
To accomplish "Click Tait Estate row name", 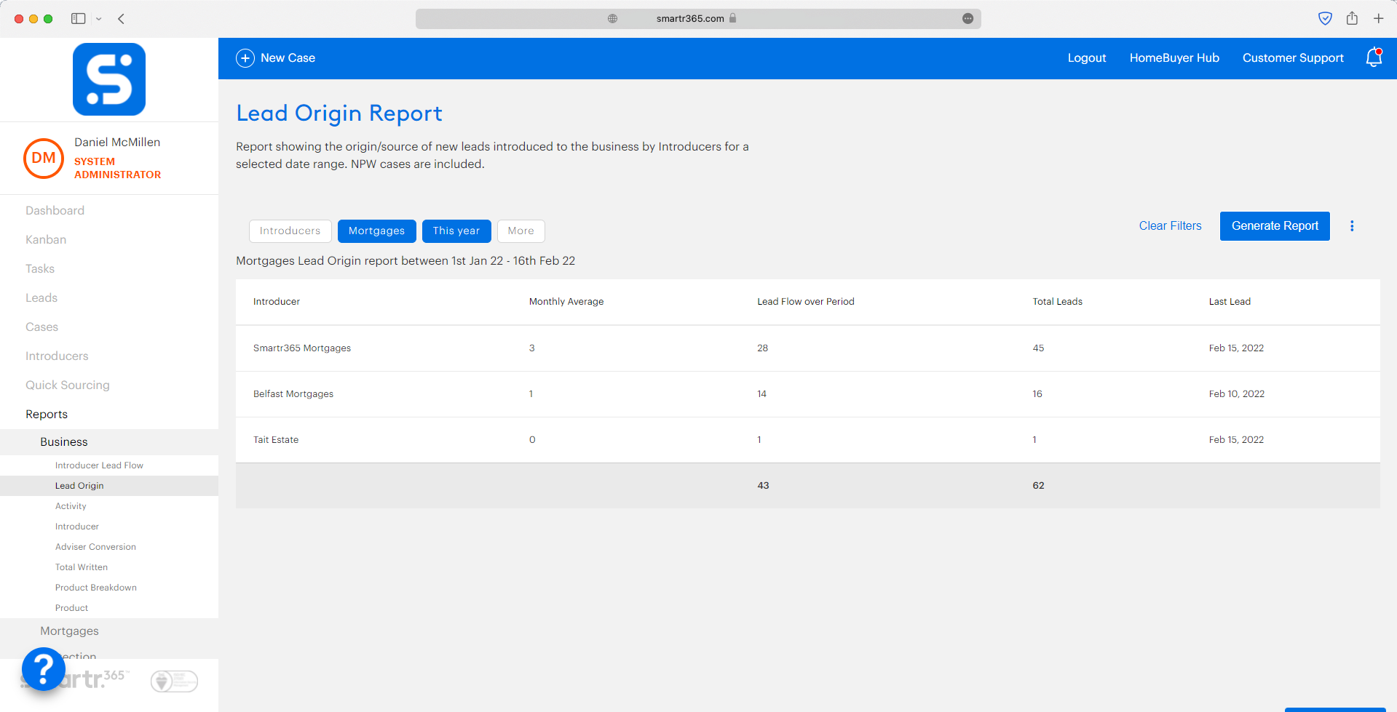I will coord(276,440).
